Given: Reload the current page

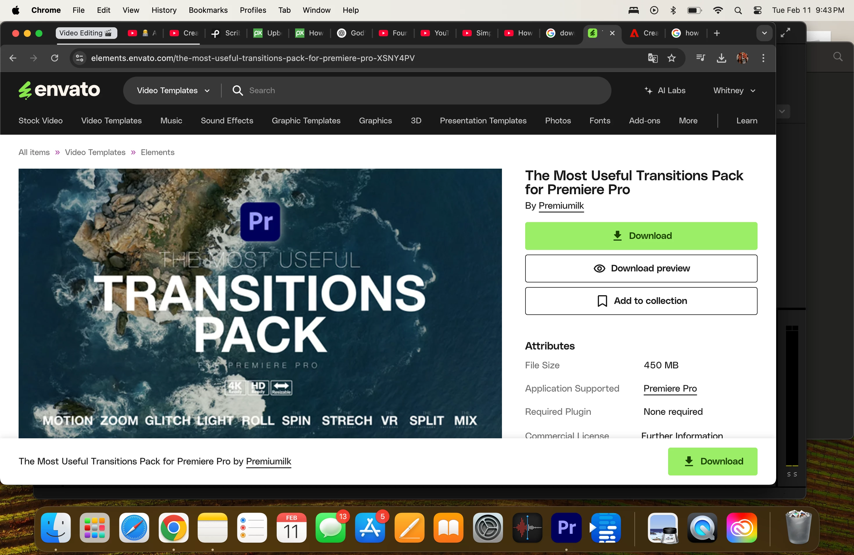Looking at the screenshot, I should pos(55,58).
